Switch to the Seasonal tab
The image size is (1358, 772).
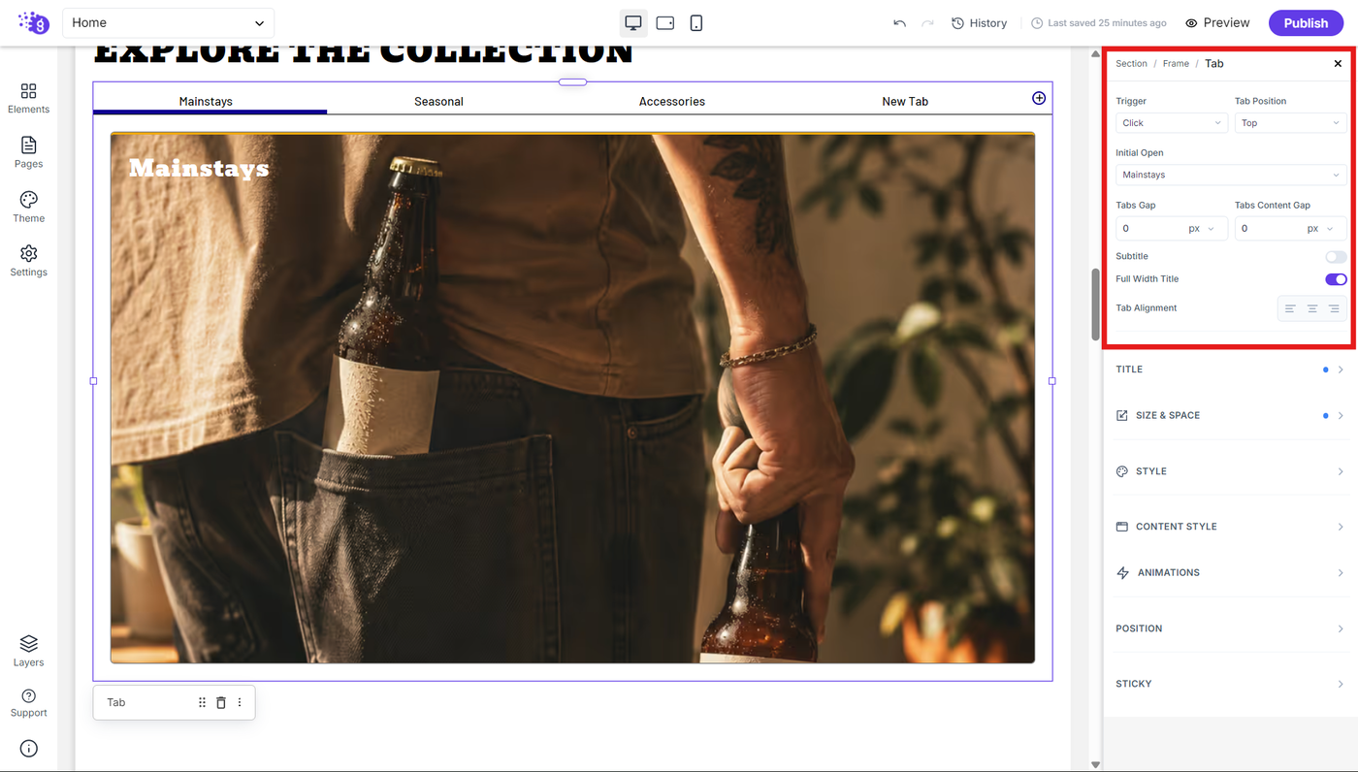point(438,101)
